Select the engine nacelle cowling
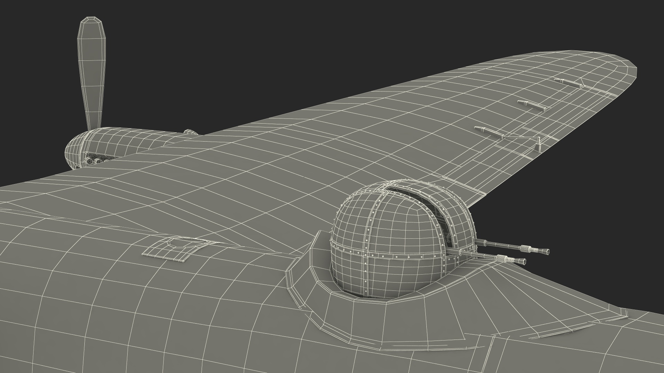Image resolution: width=664 pixels, height=373 pixels. pyautogui.click(x=86, y=145)
